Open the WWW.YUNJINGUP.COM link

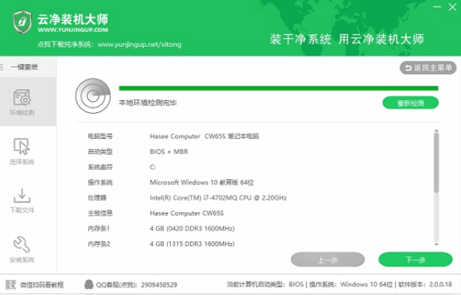click(73, 30)
